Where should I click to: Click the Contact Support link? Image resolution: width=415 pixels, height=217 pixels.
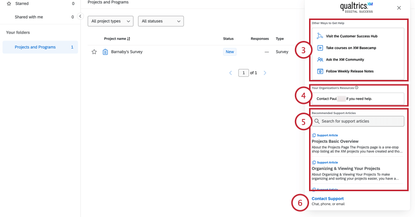pos(328,198)
